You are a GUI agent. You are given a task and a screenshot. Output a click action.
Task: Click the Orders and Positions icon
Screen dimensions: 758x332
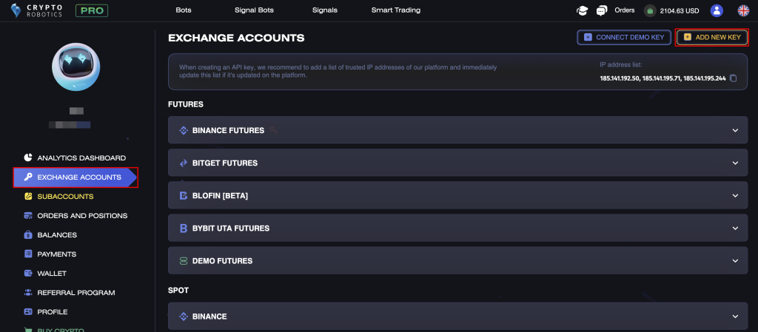(x=28, y=216)
